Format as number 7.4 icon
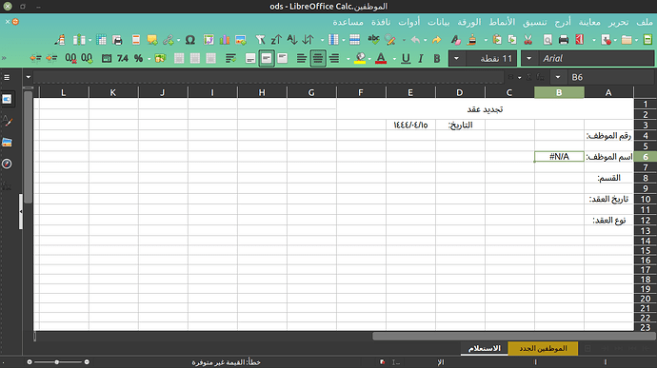The height and width of the screenshot is (368, 657). coord(122,58)
